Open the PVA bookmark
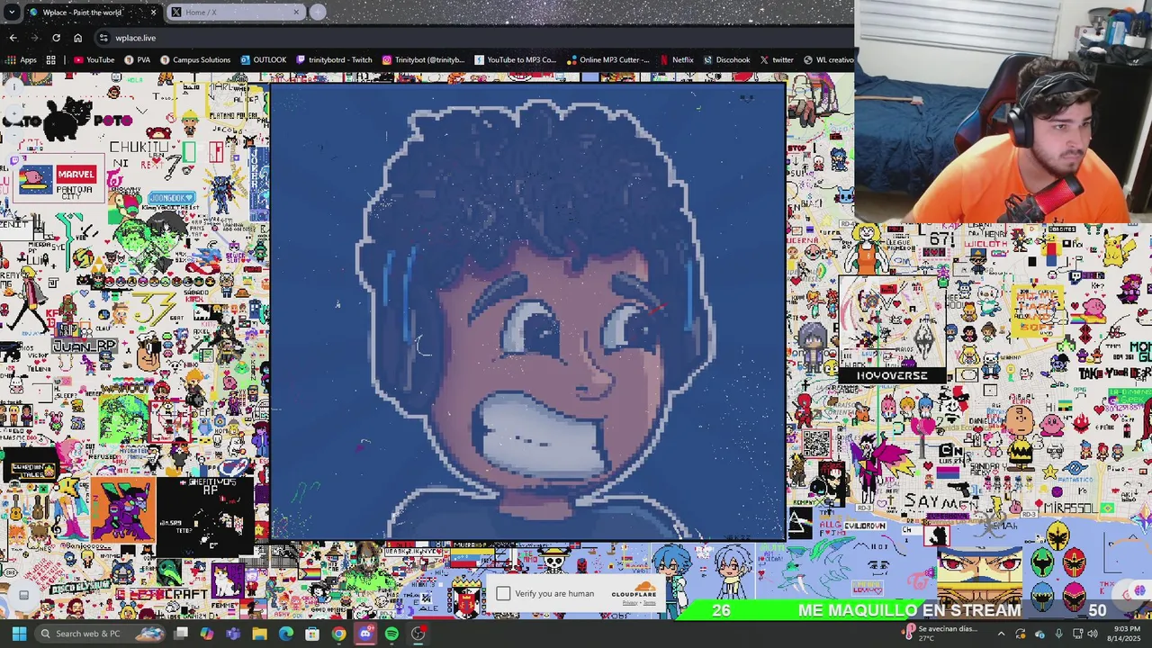The height and width of the screenshot is (648, 1152). click(x=138, y=60)
